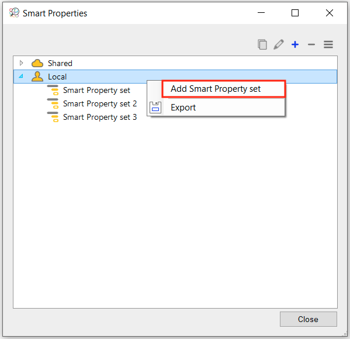
Task: Click the Smart Properties app icon in title bar
Action: [x=14, y=13]
